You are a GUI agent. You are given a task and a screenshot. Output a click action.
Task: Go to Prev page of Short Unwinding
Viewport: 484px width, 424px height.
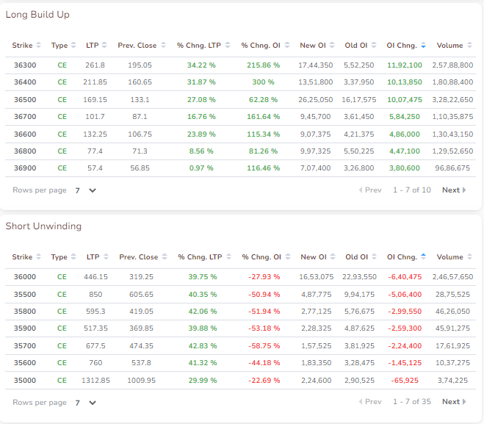coord(370,401)
